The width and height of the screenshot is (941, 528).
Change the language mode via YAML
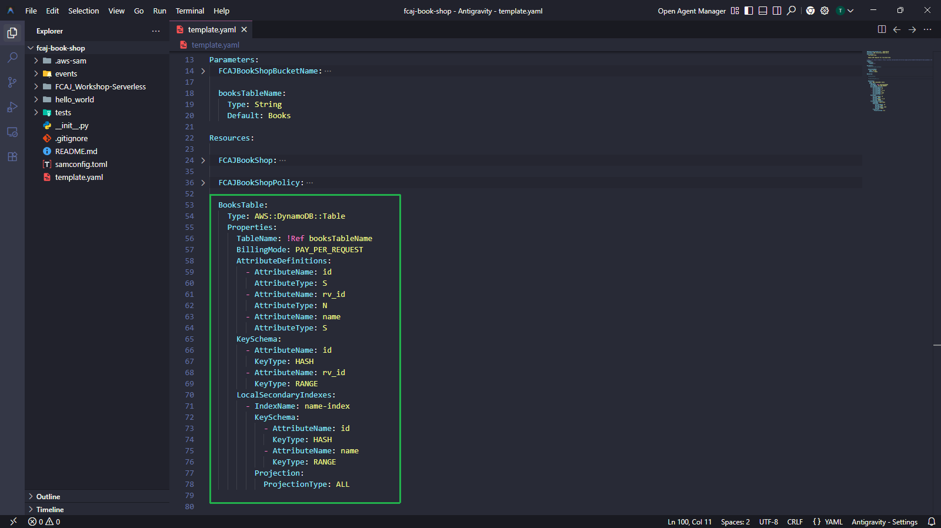833,522
